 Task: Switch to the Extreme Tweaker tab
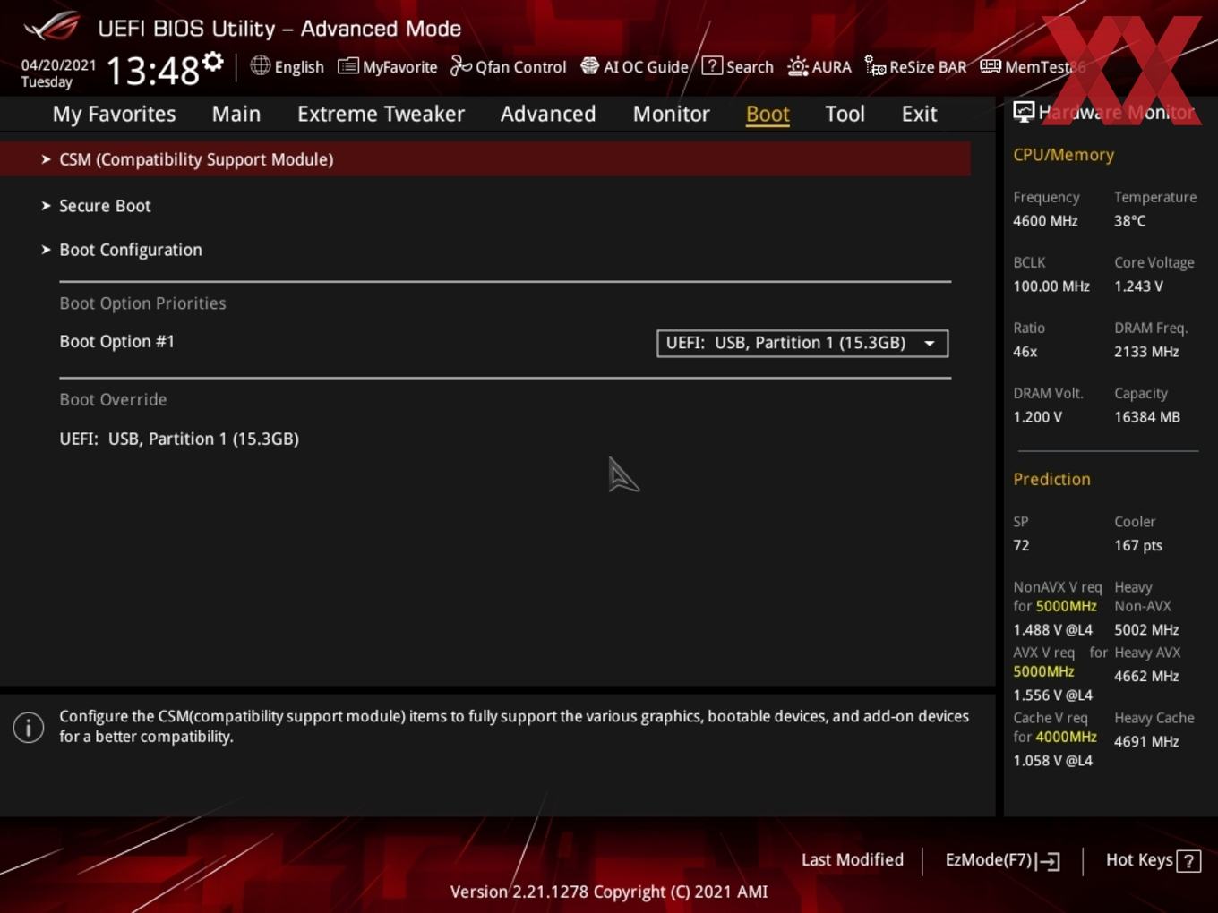[x=381, y=114]
